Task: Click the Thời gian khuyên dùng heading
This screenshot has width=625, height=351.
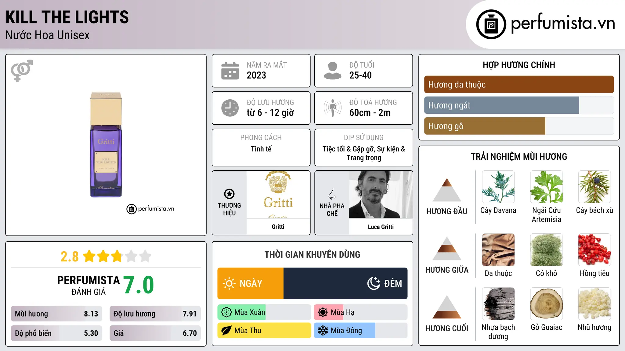Action: [x=312, y=254]
